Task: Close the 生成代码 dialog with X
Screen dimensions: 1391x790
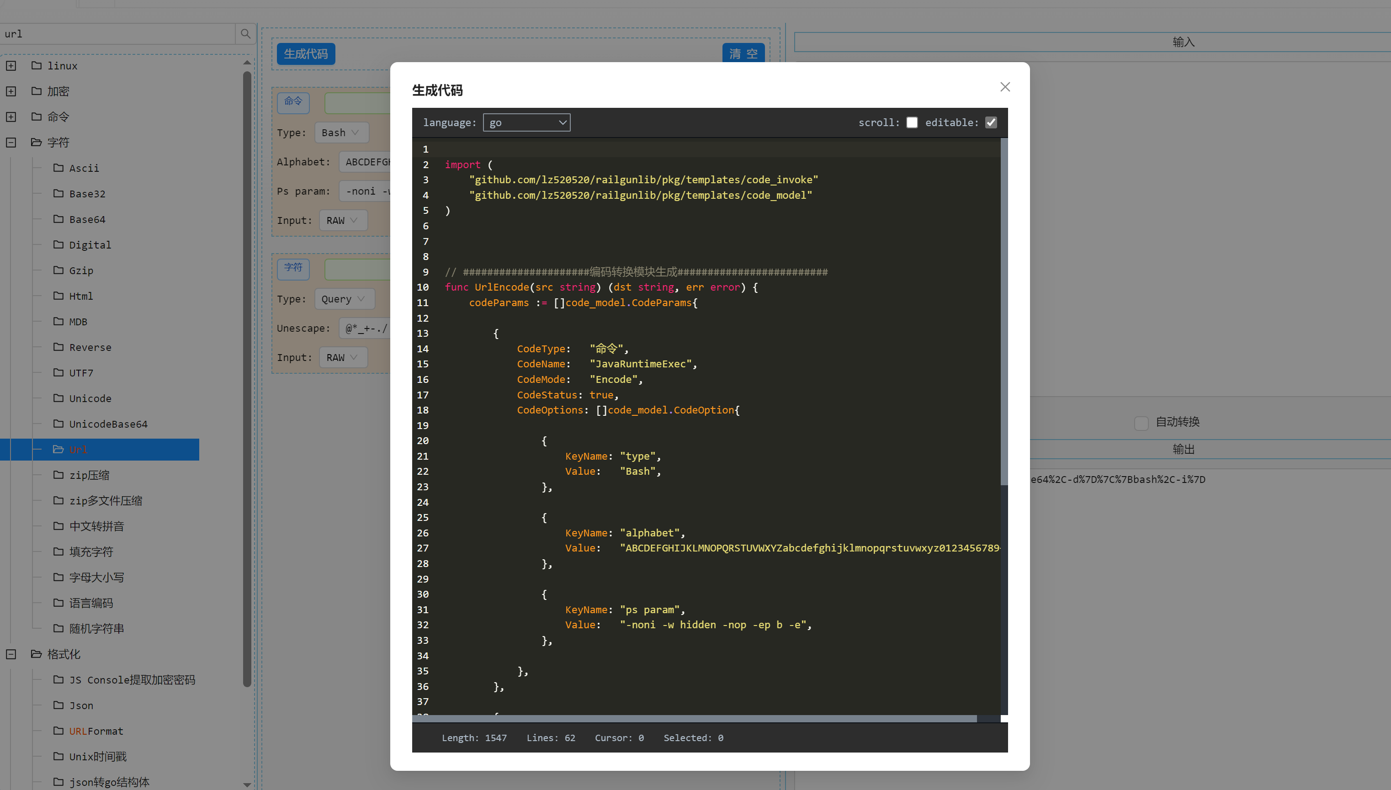Action: 1005,87
